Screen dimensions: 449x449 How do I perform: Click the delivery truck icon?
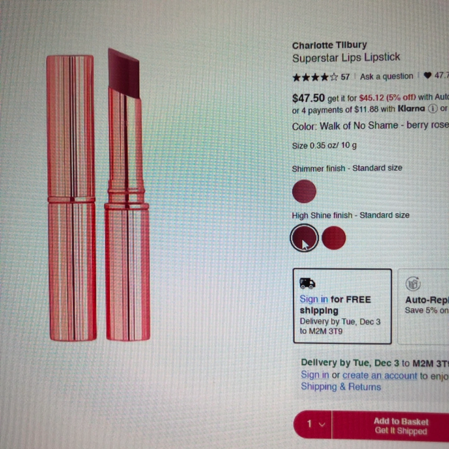pos(307,283)
